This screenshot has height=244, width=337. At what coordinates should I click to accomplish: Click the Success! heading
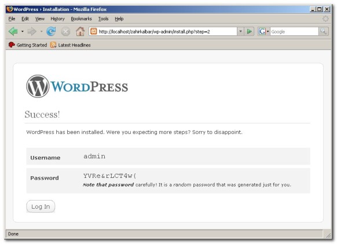[42, 114]
